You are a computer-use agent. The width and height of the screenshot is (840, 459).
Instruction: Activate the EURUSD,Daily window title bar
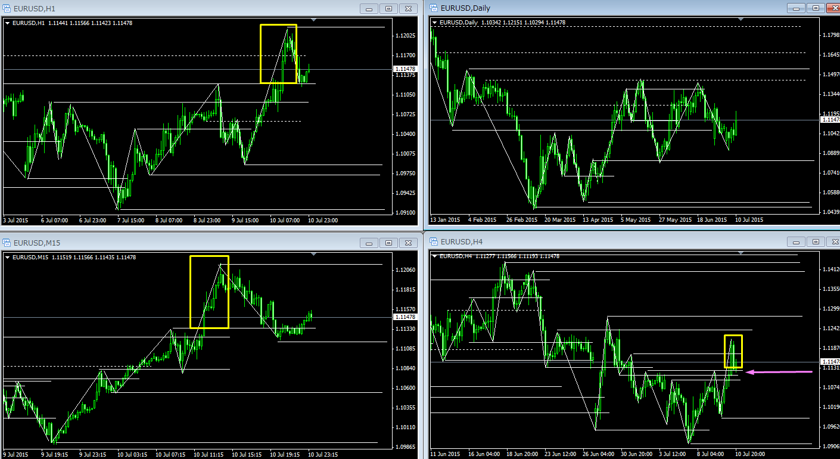point(596,8)
